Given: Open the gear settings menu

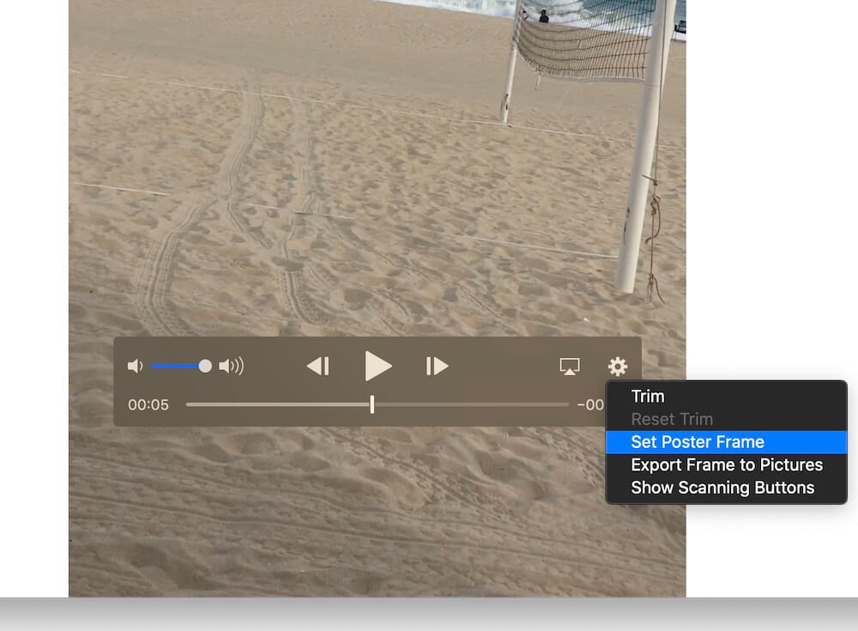Looking at the screenshot, I should pos(618,367).
